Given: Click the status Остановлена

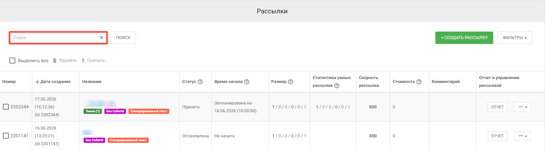Looking at the screenshot, I should (195, 136).
